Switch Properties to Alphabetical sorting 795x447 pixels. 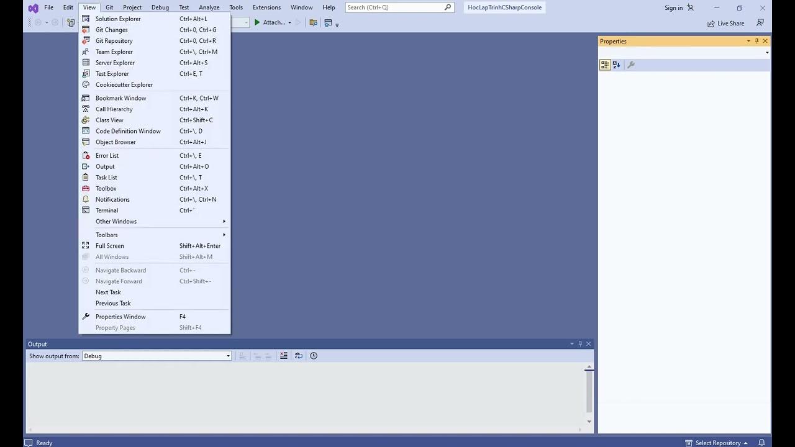[x=616, y=65]
